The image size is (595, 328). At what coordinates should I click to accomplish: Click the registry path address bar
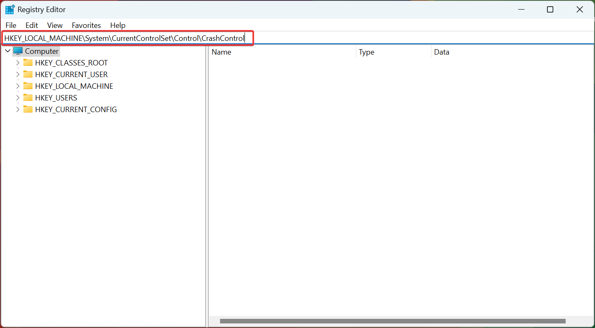coord(297,38)
